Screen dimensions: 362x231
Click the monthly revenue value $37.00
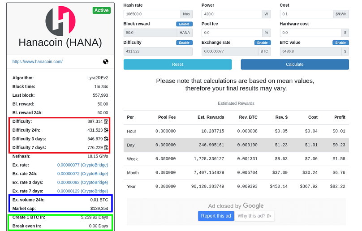tap(280, 173)
